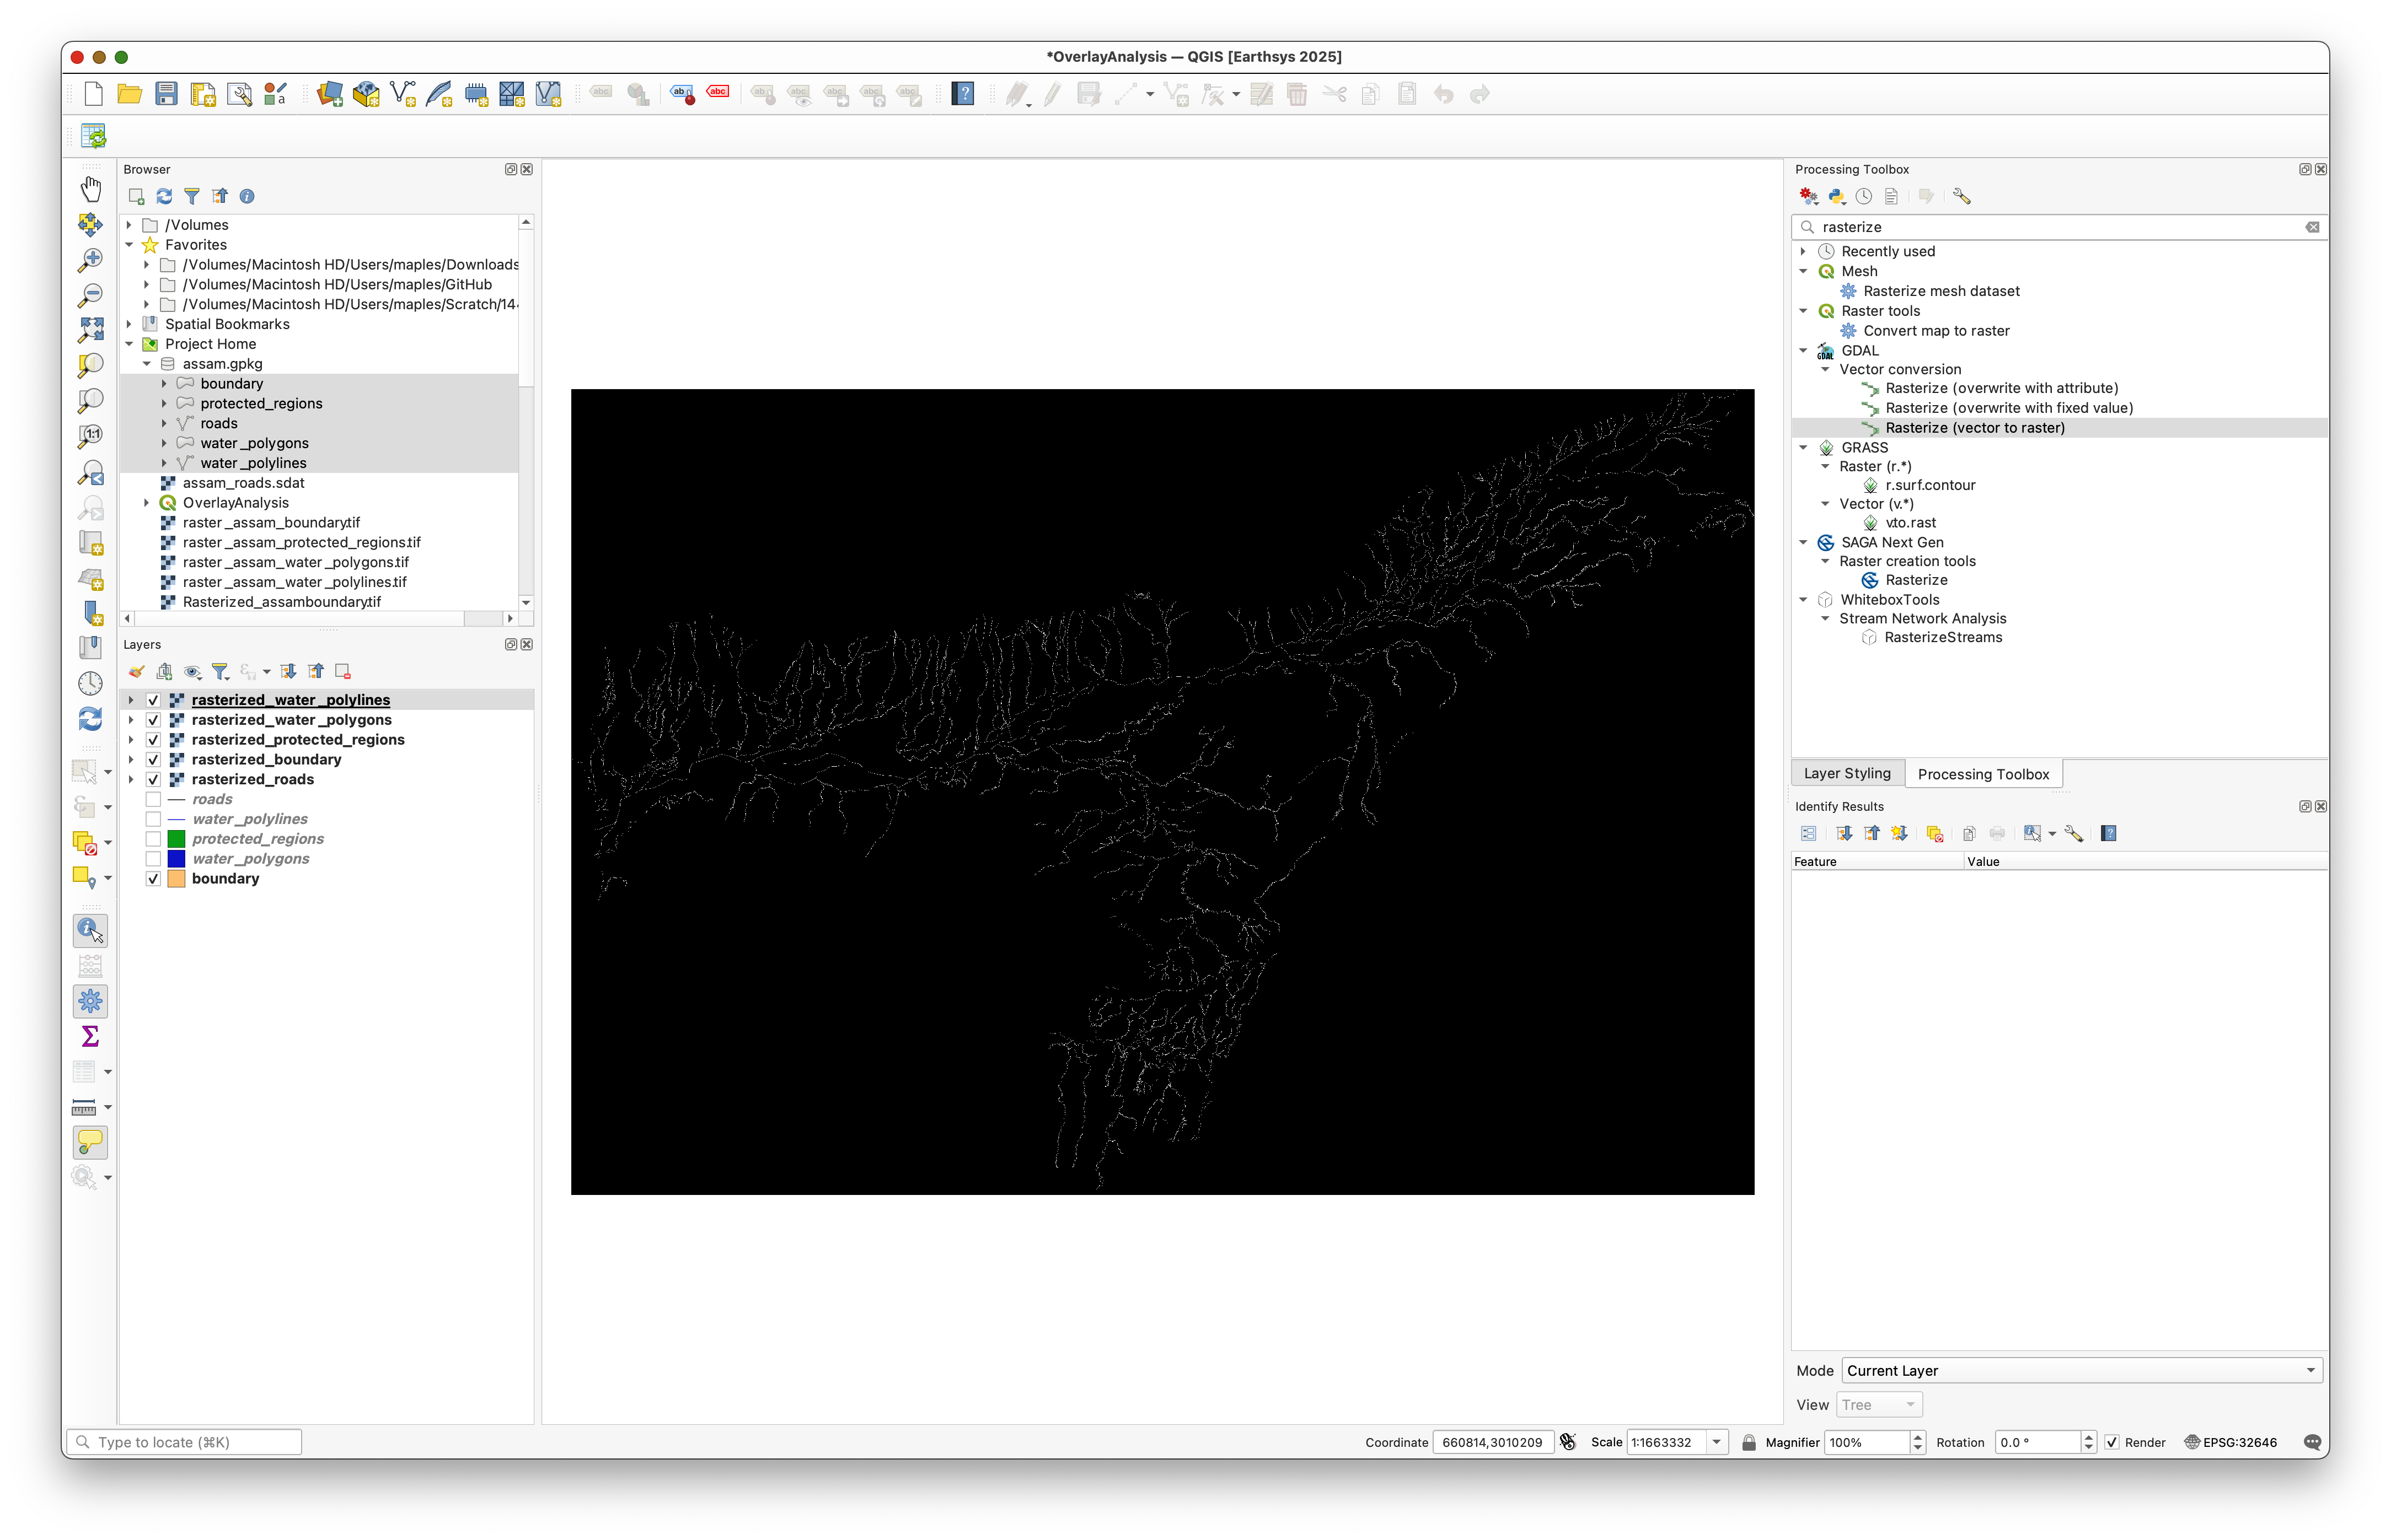Open Python console from Processing Toolbox

pos(1836,196)
